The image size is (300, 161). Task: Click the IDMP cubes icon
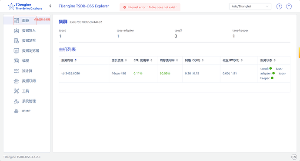(x=16, y=111)
